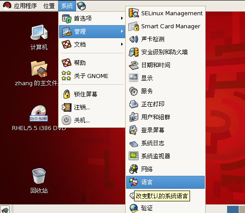Click the keys icon for 登录屏幕
The width and height of the screenshot is (245, 213).
coord(133,130)
